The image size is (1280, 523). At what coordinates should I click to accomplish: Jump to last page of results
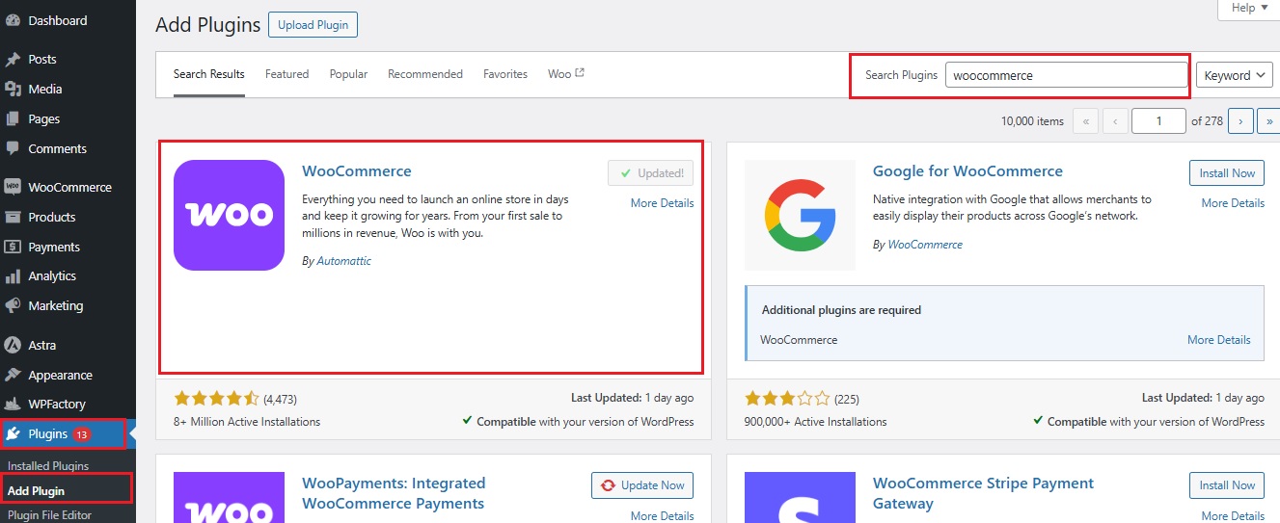pyautogui.click(x=1268, y=121)
